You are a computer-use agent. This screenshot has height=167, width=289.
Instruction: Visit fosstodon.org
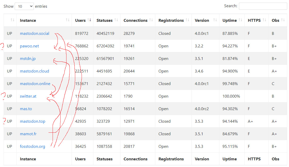coord(33,146)
